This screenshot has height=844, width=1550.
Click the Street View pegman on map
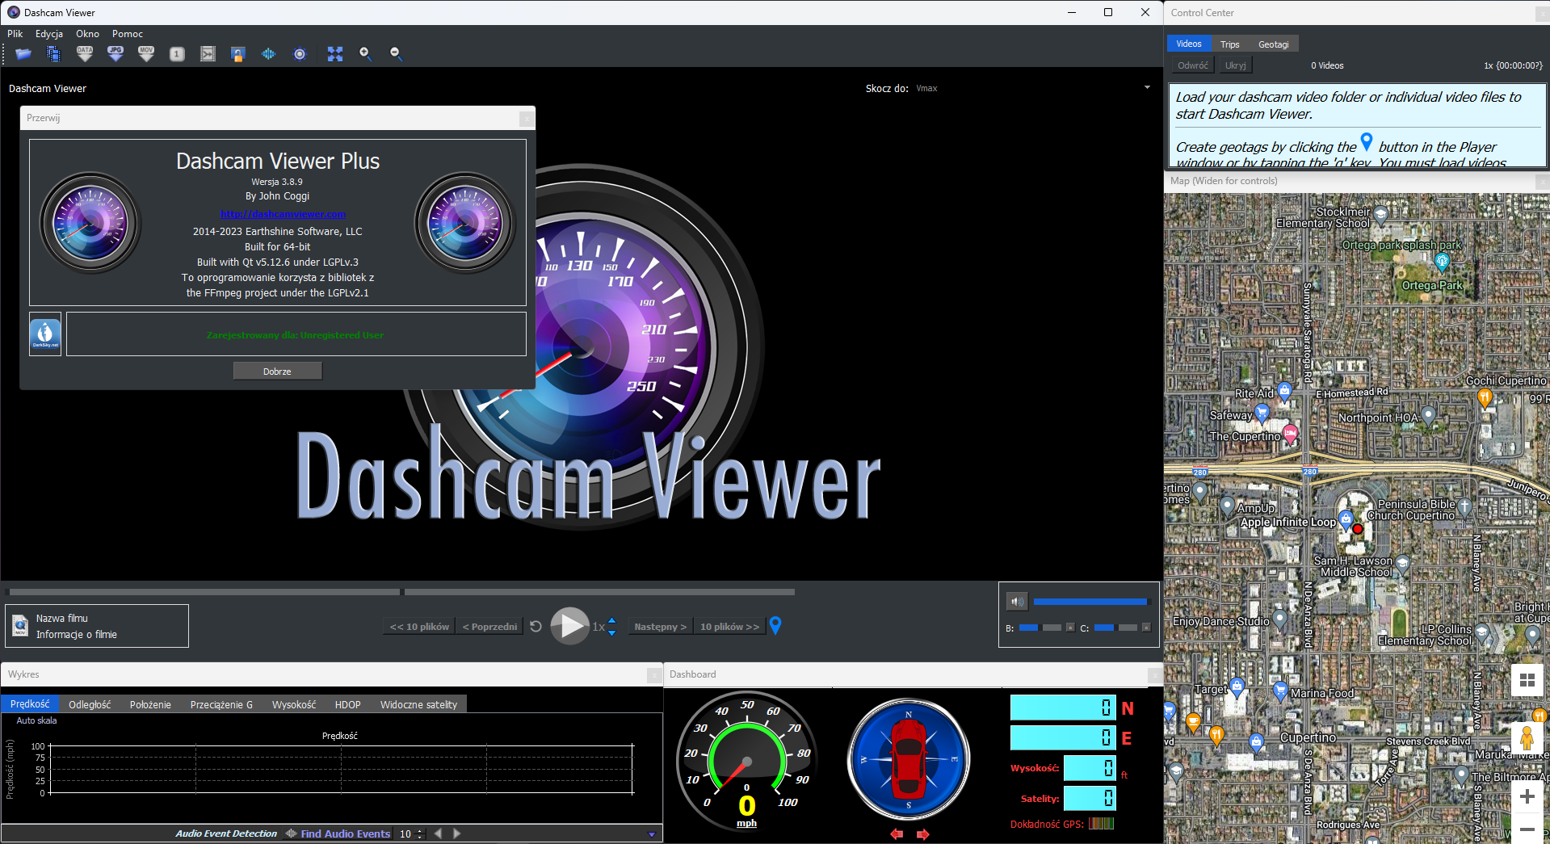(x=1527, y=737)
